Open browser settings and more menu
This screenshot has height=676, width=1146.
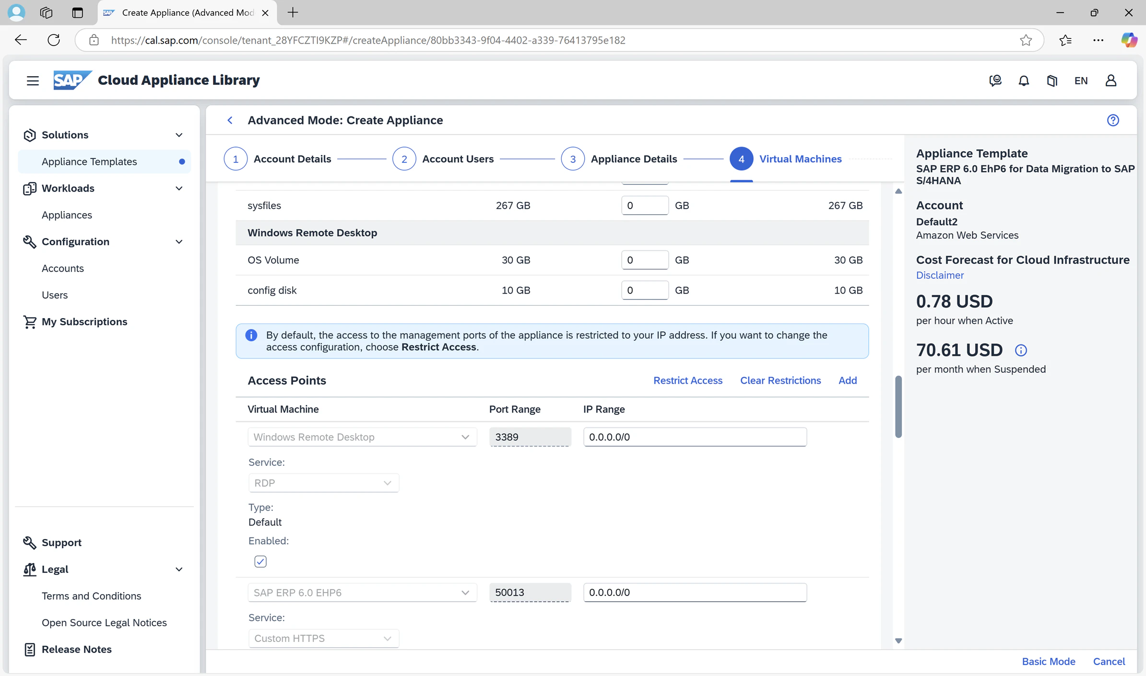click(x=1098, y=40)
